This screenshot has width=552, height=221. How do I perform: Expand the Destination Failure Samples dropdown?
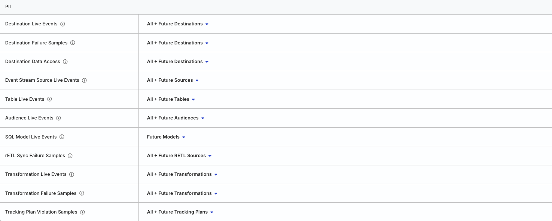point(177,43)
